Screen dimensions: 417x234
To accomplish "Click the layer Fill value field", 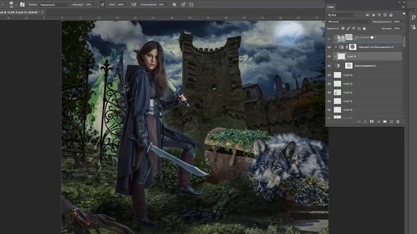I will tap(397, 29).
